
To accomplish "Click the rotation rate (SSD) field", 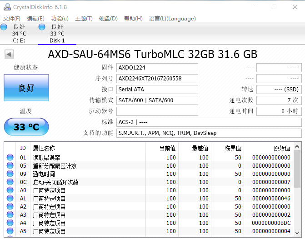I will point(279,90).
